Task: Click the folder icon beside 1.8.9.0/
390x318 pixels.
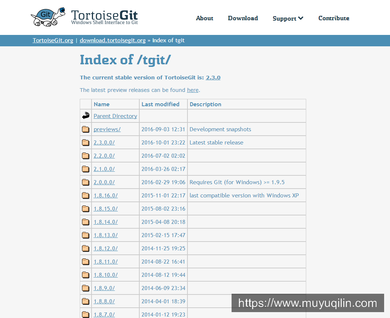Action: click(x=86, y=288)
